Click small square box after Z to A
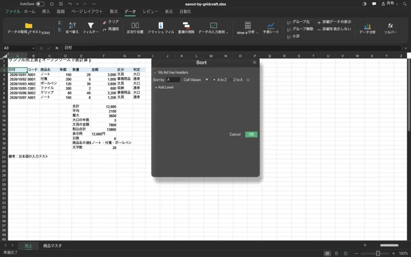Screen dimensions: 411x257 (x=248, y=80)
